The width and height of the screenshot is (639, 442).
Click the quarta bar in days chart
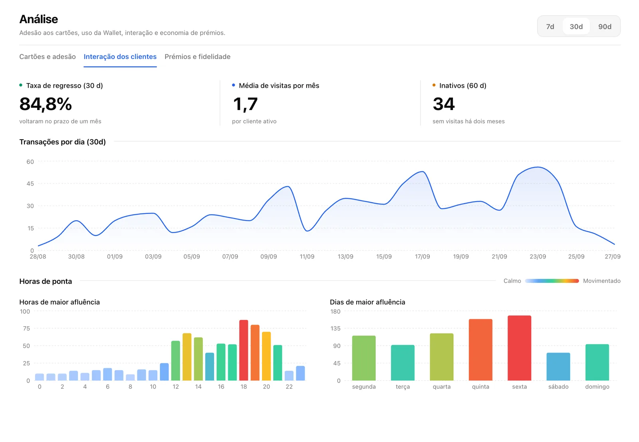tap(442, 357)
